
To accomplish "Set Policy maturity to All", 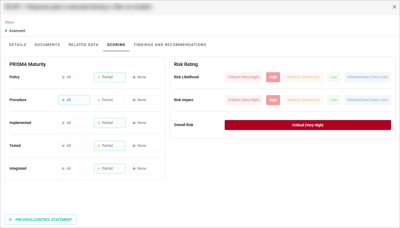I will [74, 77].
